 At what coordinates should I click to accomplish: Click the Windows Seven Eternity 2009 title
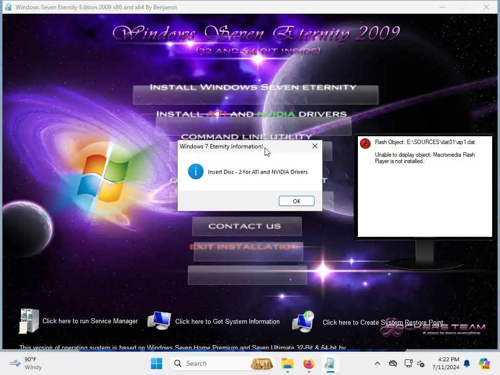256,33
